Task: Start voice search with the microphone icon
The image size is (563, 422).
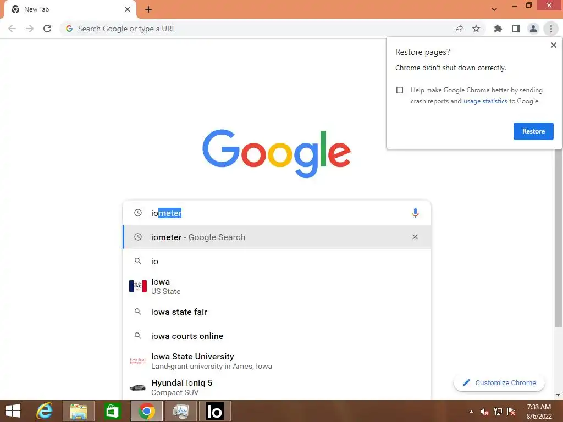Action: (415, 213)
